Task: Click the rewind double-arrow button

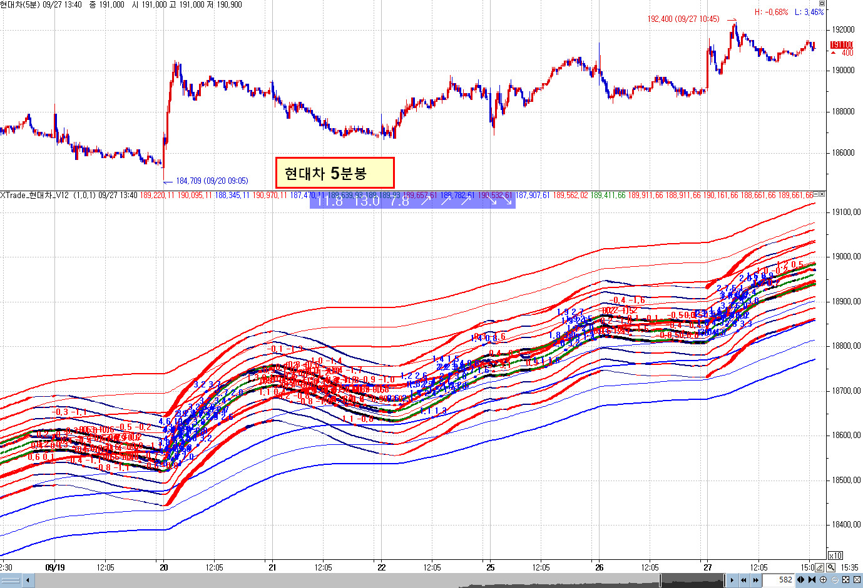Action: tap(744, 580)
